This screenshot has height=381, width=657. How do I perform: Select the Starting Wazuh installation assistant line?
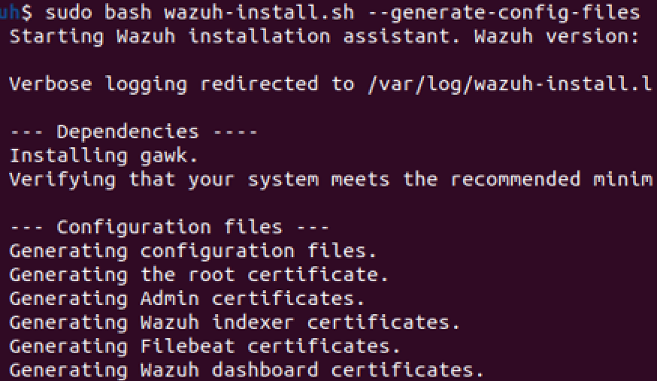point(324,36)
